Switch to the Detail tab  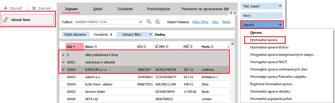tap(97, 9)
